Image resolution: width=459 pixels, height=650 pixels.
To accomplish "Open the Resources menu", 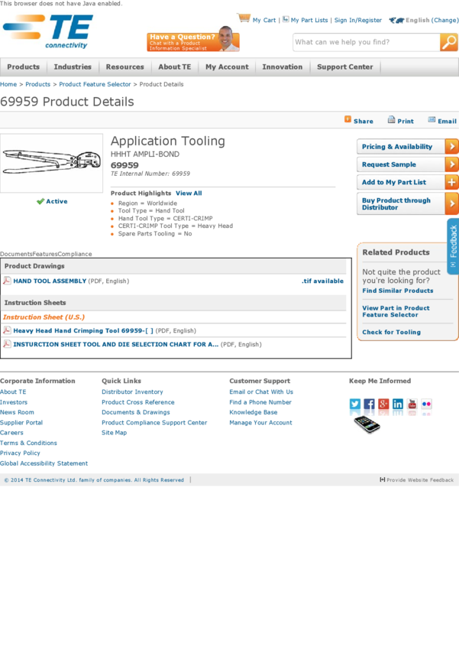I will (x=125, y=67).
